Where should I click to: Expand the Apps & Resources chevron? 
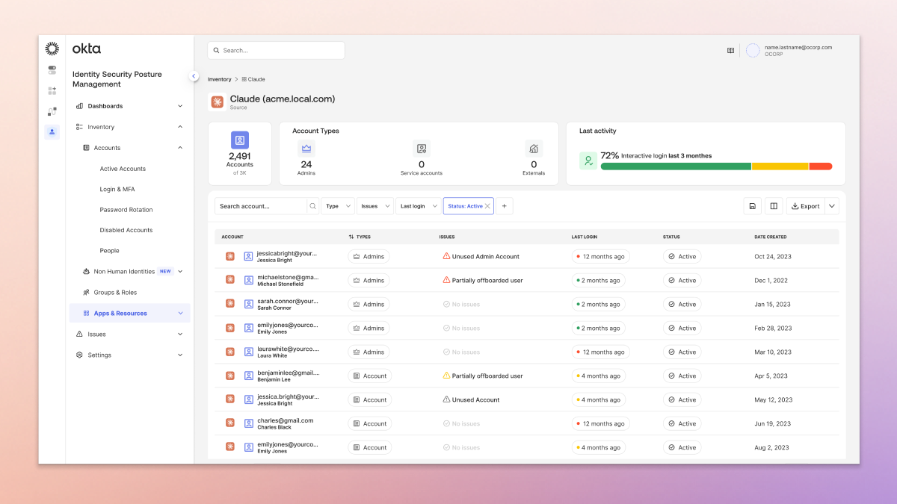[180, 314]
